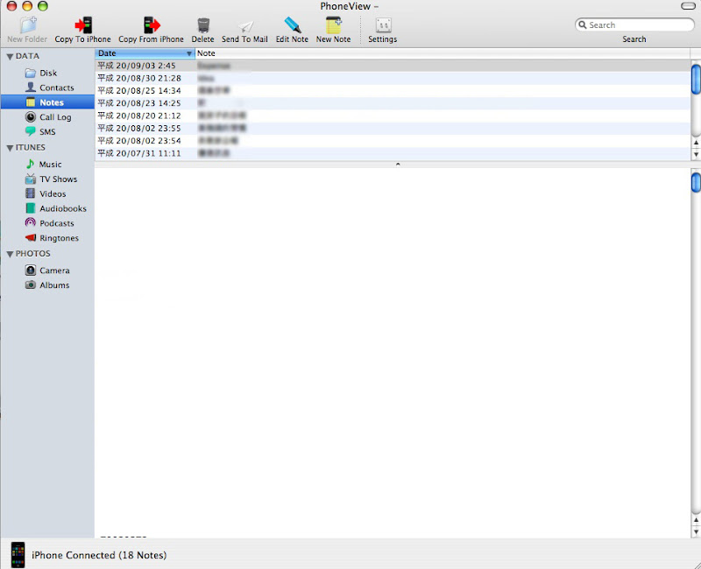Open Podcasts in the sidebar

[x=49, y=223]
